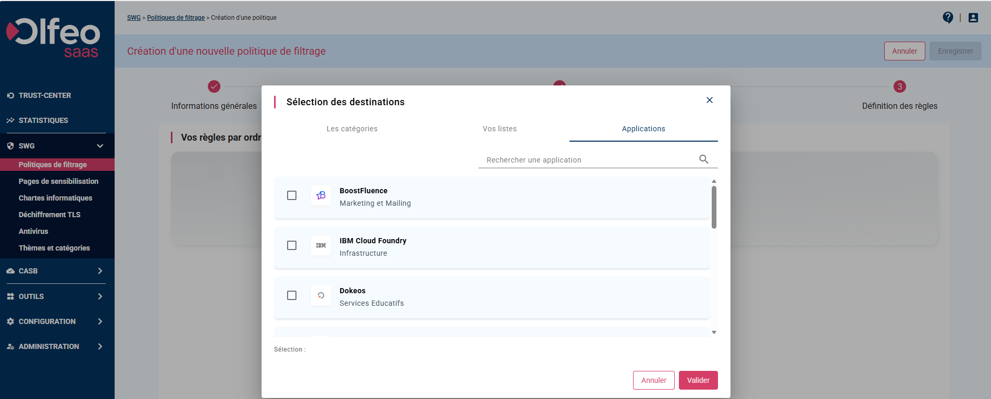Screen dimensions: 991x399
Task: Click the IBM Cloud Foundry logo
Action: point(321,245)
